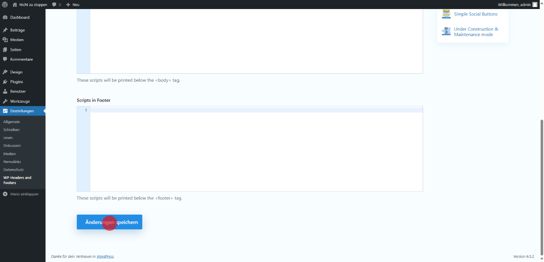
Task: Open the Neu dropdown in admin bar
Action: tap(73, 5)
